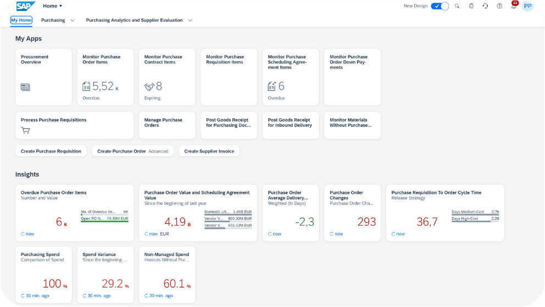Click the 6 K overdue items value
This screenshot has width=545, height=307.
(62, 222)
